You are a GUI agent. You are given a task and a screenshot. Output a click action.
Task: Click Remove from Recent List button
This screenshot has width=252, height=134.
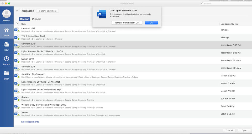click(127, 23)
